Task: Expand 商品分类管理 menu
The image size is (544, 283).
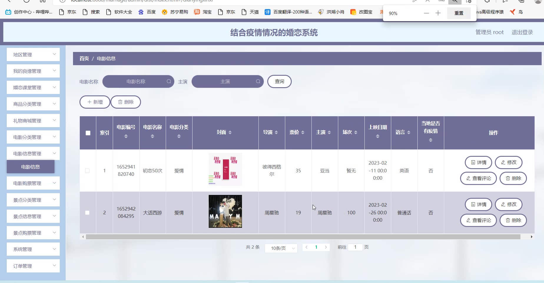Action: [x=33, y=104]
